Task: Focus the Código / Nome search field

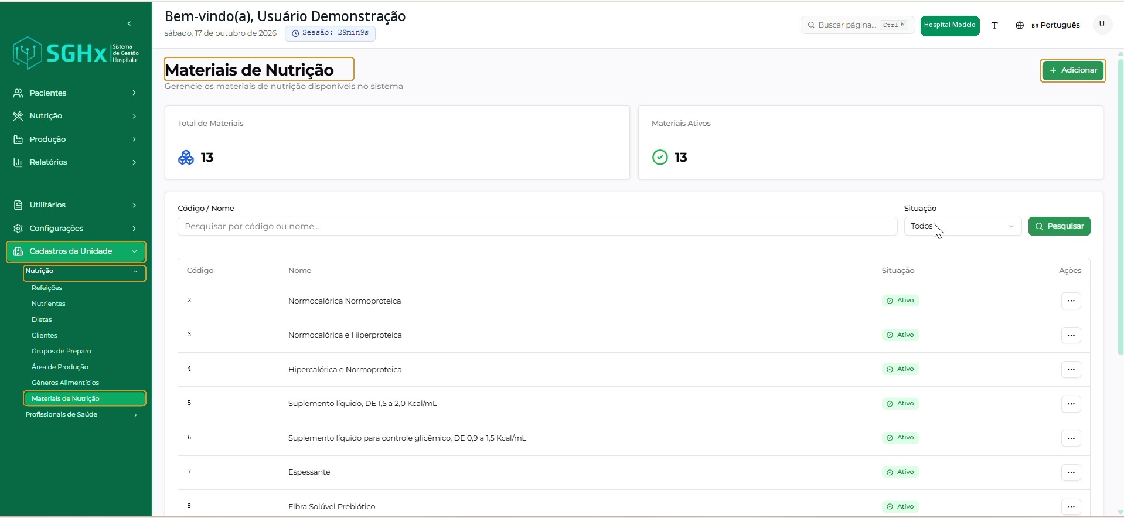Action: [537, 226]
